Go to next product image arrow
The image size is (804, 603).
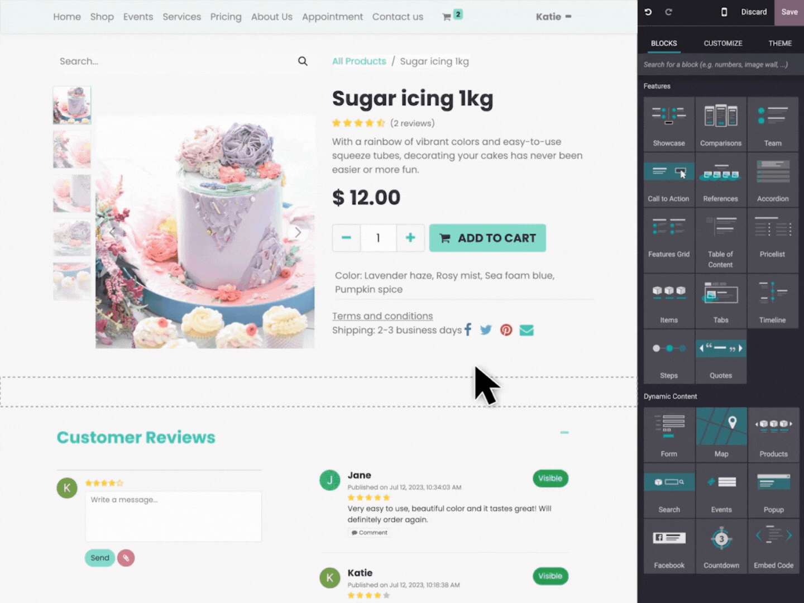tap(298, 232)
